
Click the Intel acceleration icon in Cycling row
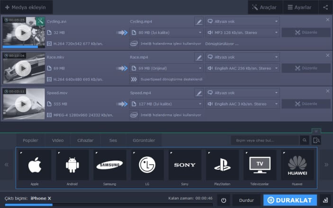[x=134, y=43]
